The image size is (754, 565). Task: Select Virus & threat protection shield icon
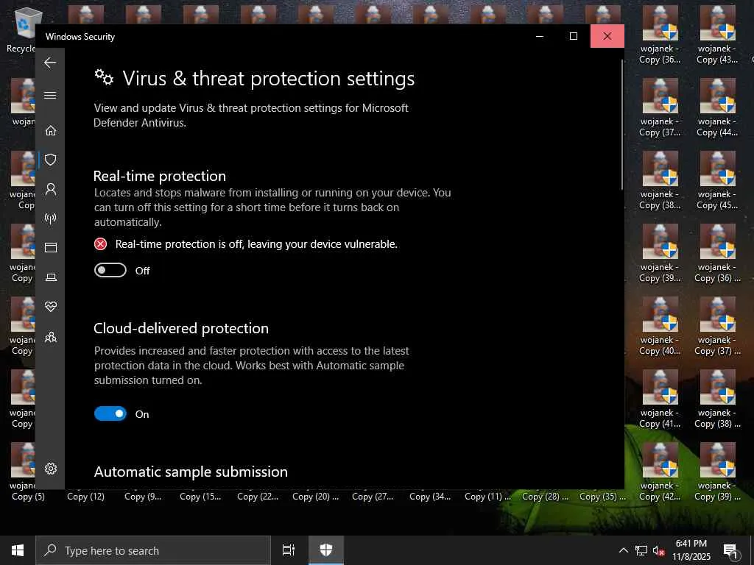pos(51,160)
